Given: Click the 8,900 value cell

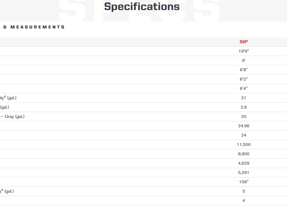Looking at the screenshot, I should (x=244, y=154).
